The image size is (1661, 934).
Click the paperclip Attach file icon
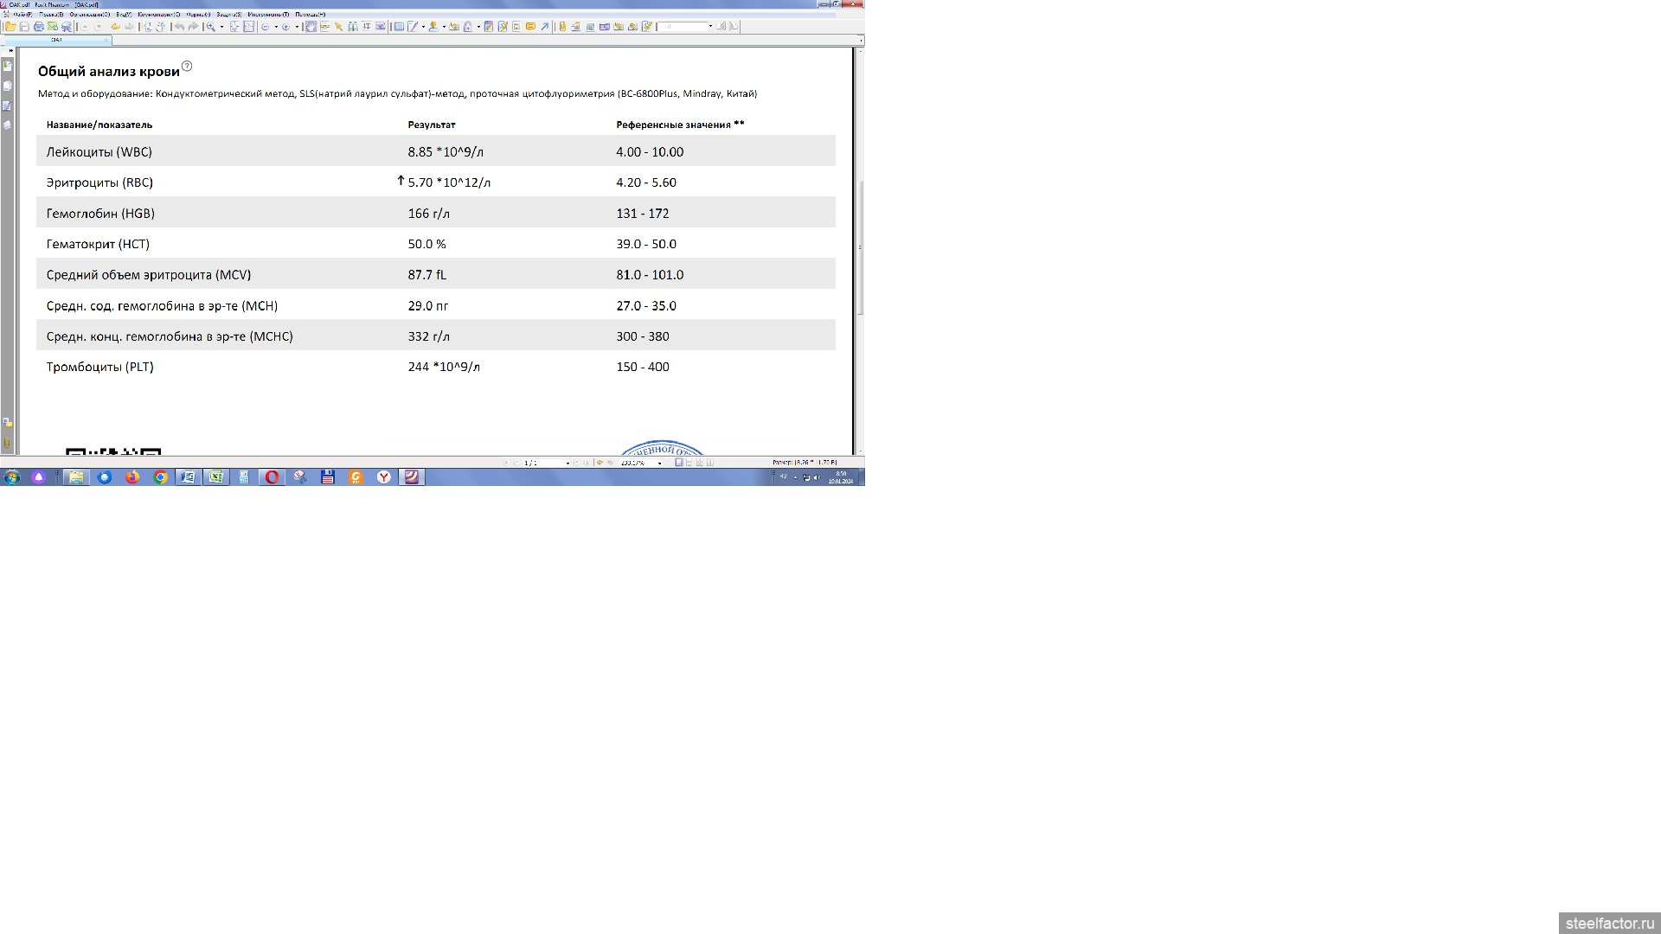tap(562, 27)
